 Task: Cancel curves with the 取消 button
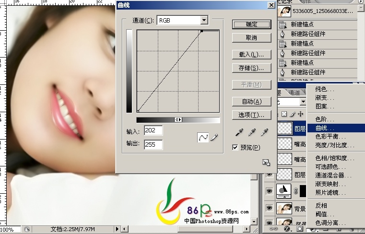(252, 38)
